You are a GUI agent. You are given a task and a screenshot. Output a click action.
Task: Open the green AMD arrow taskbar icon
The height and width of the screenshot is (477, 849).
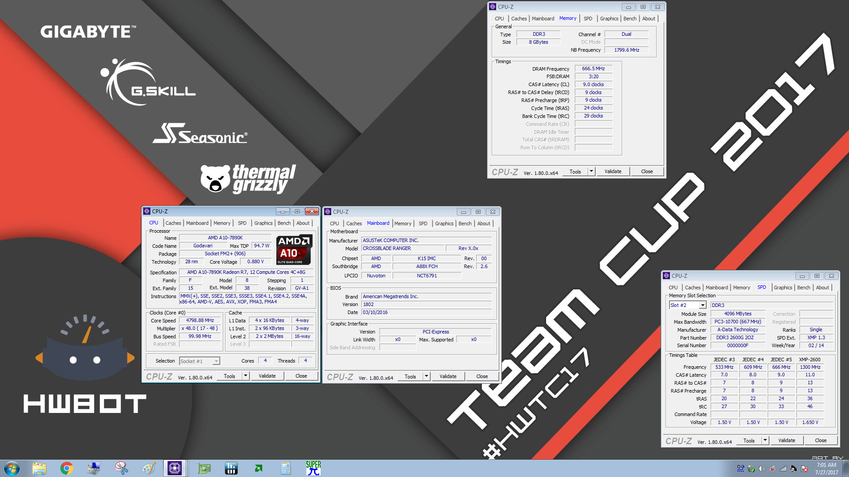259,468
